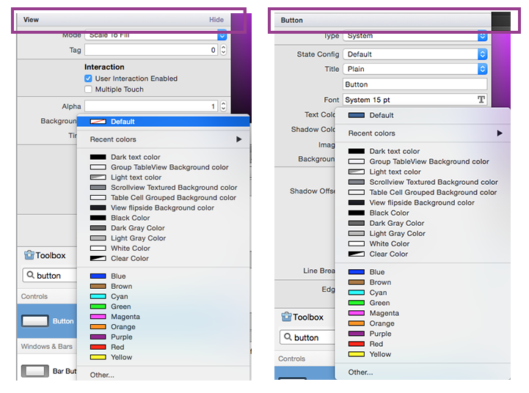
Task: Click Hide in the View section header
Action: click(216, 20)
